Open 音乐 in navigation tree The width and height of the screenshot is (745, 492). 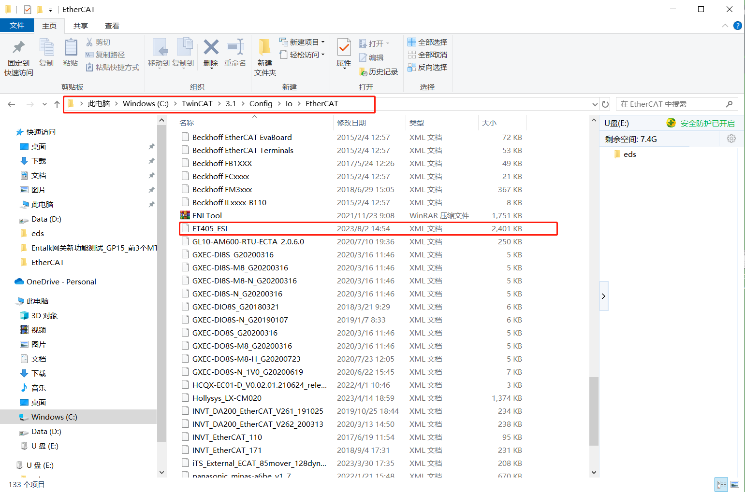point(39,388)
